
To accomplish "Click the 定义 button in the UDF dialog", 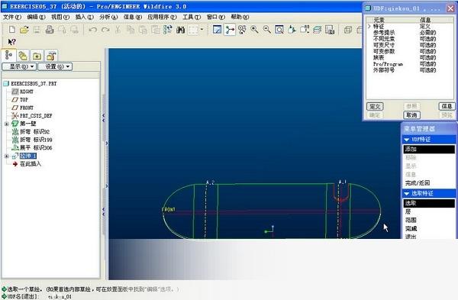I will point(375,106).
